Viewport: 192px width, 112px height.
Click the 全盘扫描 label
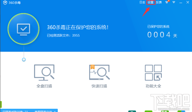[44, 86]
